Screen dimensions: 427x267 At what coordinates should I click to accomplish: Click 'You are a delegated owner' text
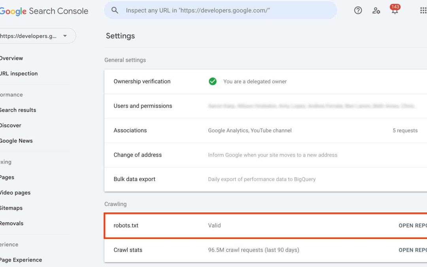255,81
